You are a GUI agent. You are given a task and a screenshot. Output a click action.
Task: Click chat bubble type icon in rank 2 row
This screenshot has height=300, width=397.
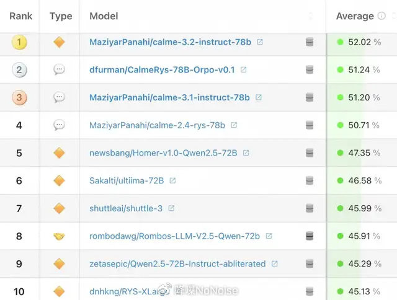(59, 69)
